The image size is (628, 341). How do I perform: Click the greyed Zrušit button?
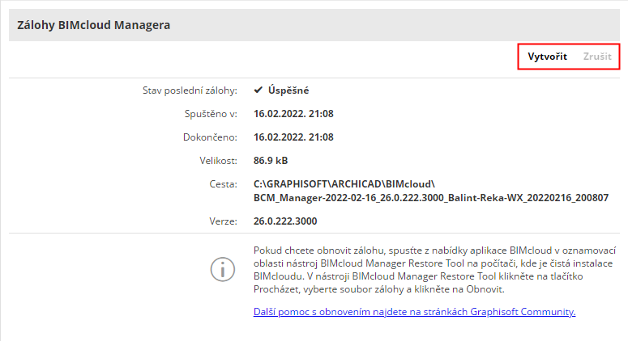point(597,57)
